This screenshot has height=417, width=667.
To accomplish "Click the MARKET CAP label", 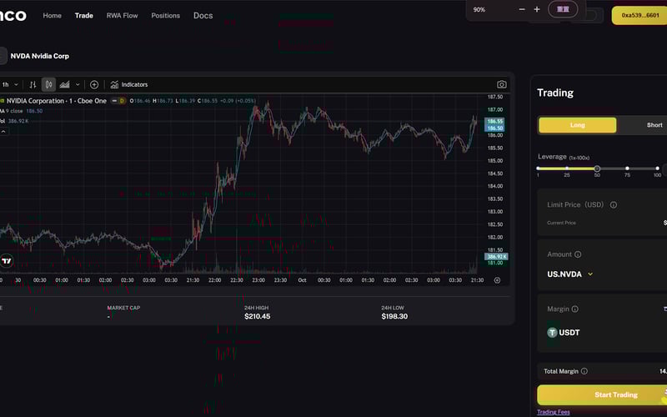I will tap(123, 308).
